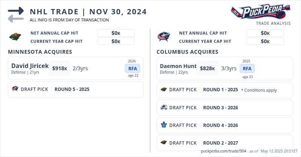Click the $918K cap hit value
Screen dimensions: 301x157
click(59, 68)
